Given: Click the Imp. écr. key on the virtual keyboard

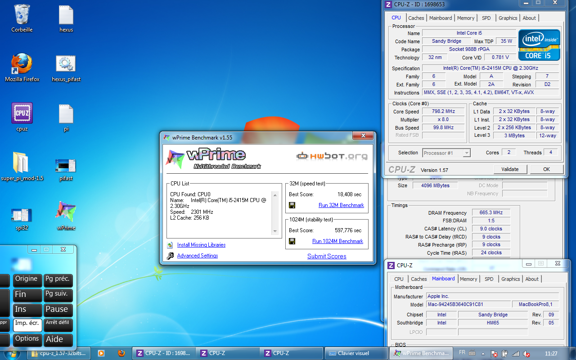Looking at the screenshot, I should point(27,325).
